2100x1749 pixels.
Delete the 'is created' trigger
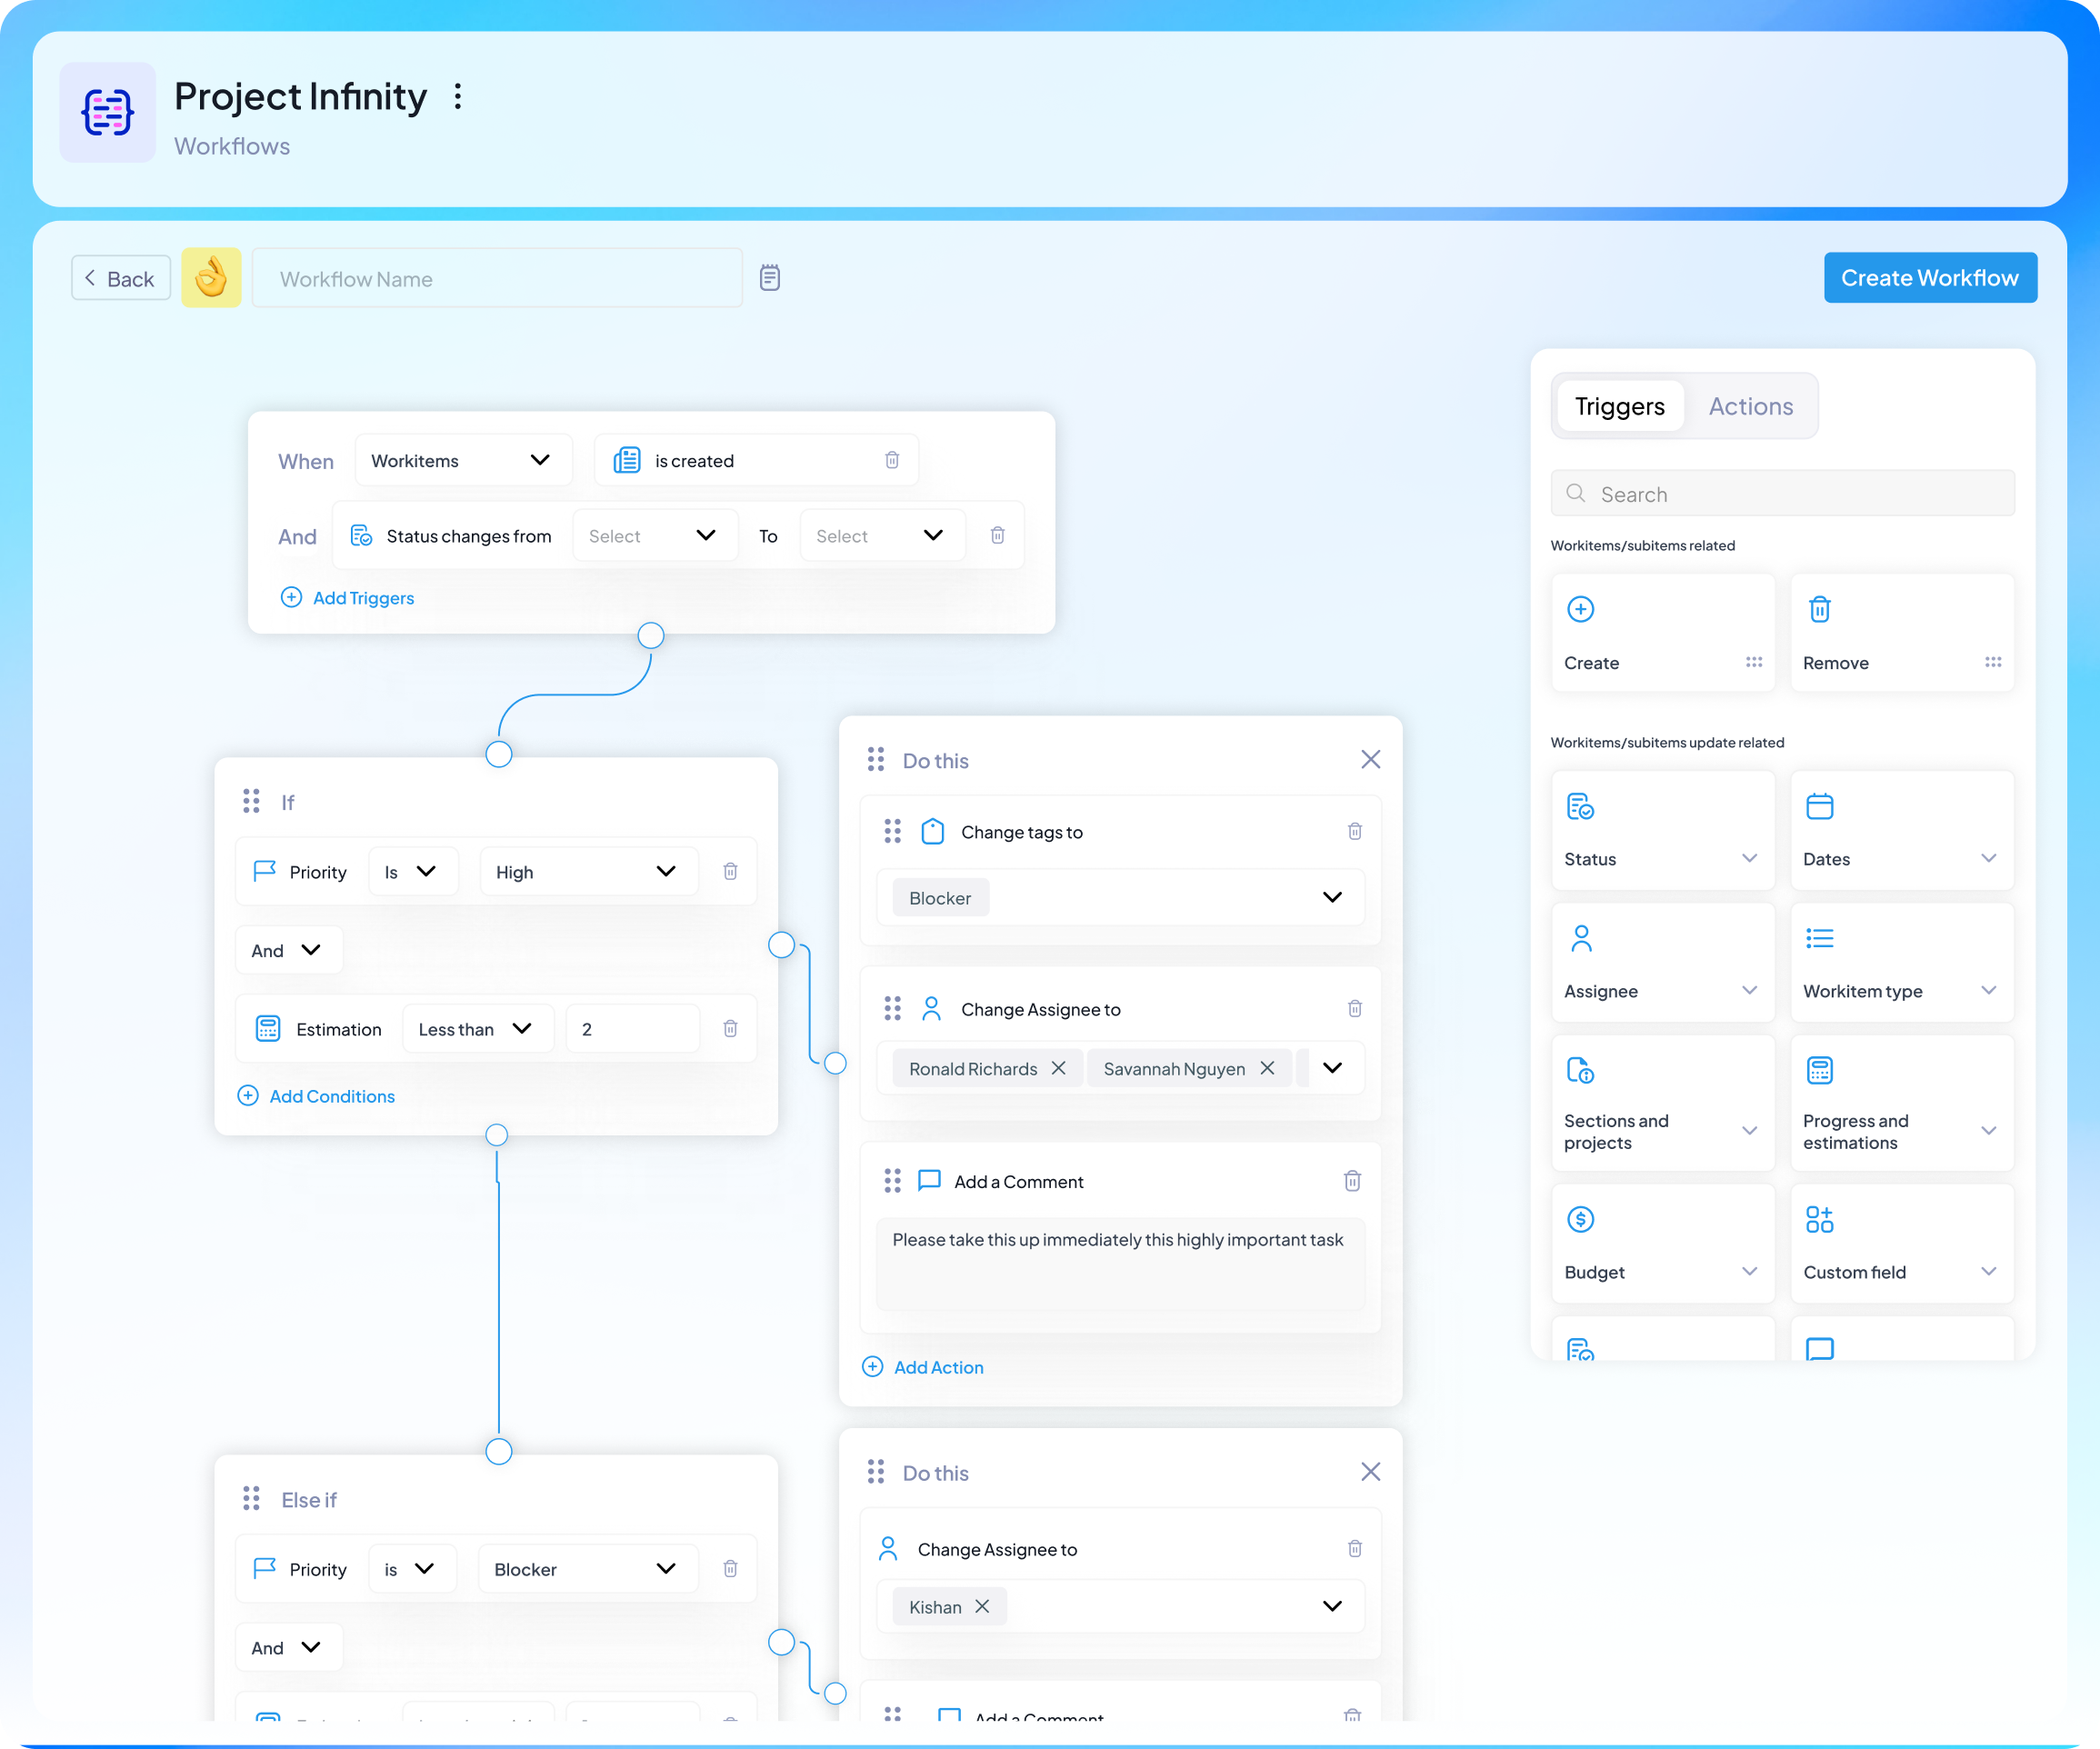[x=892, y=460]
